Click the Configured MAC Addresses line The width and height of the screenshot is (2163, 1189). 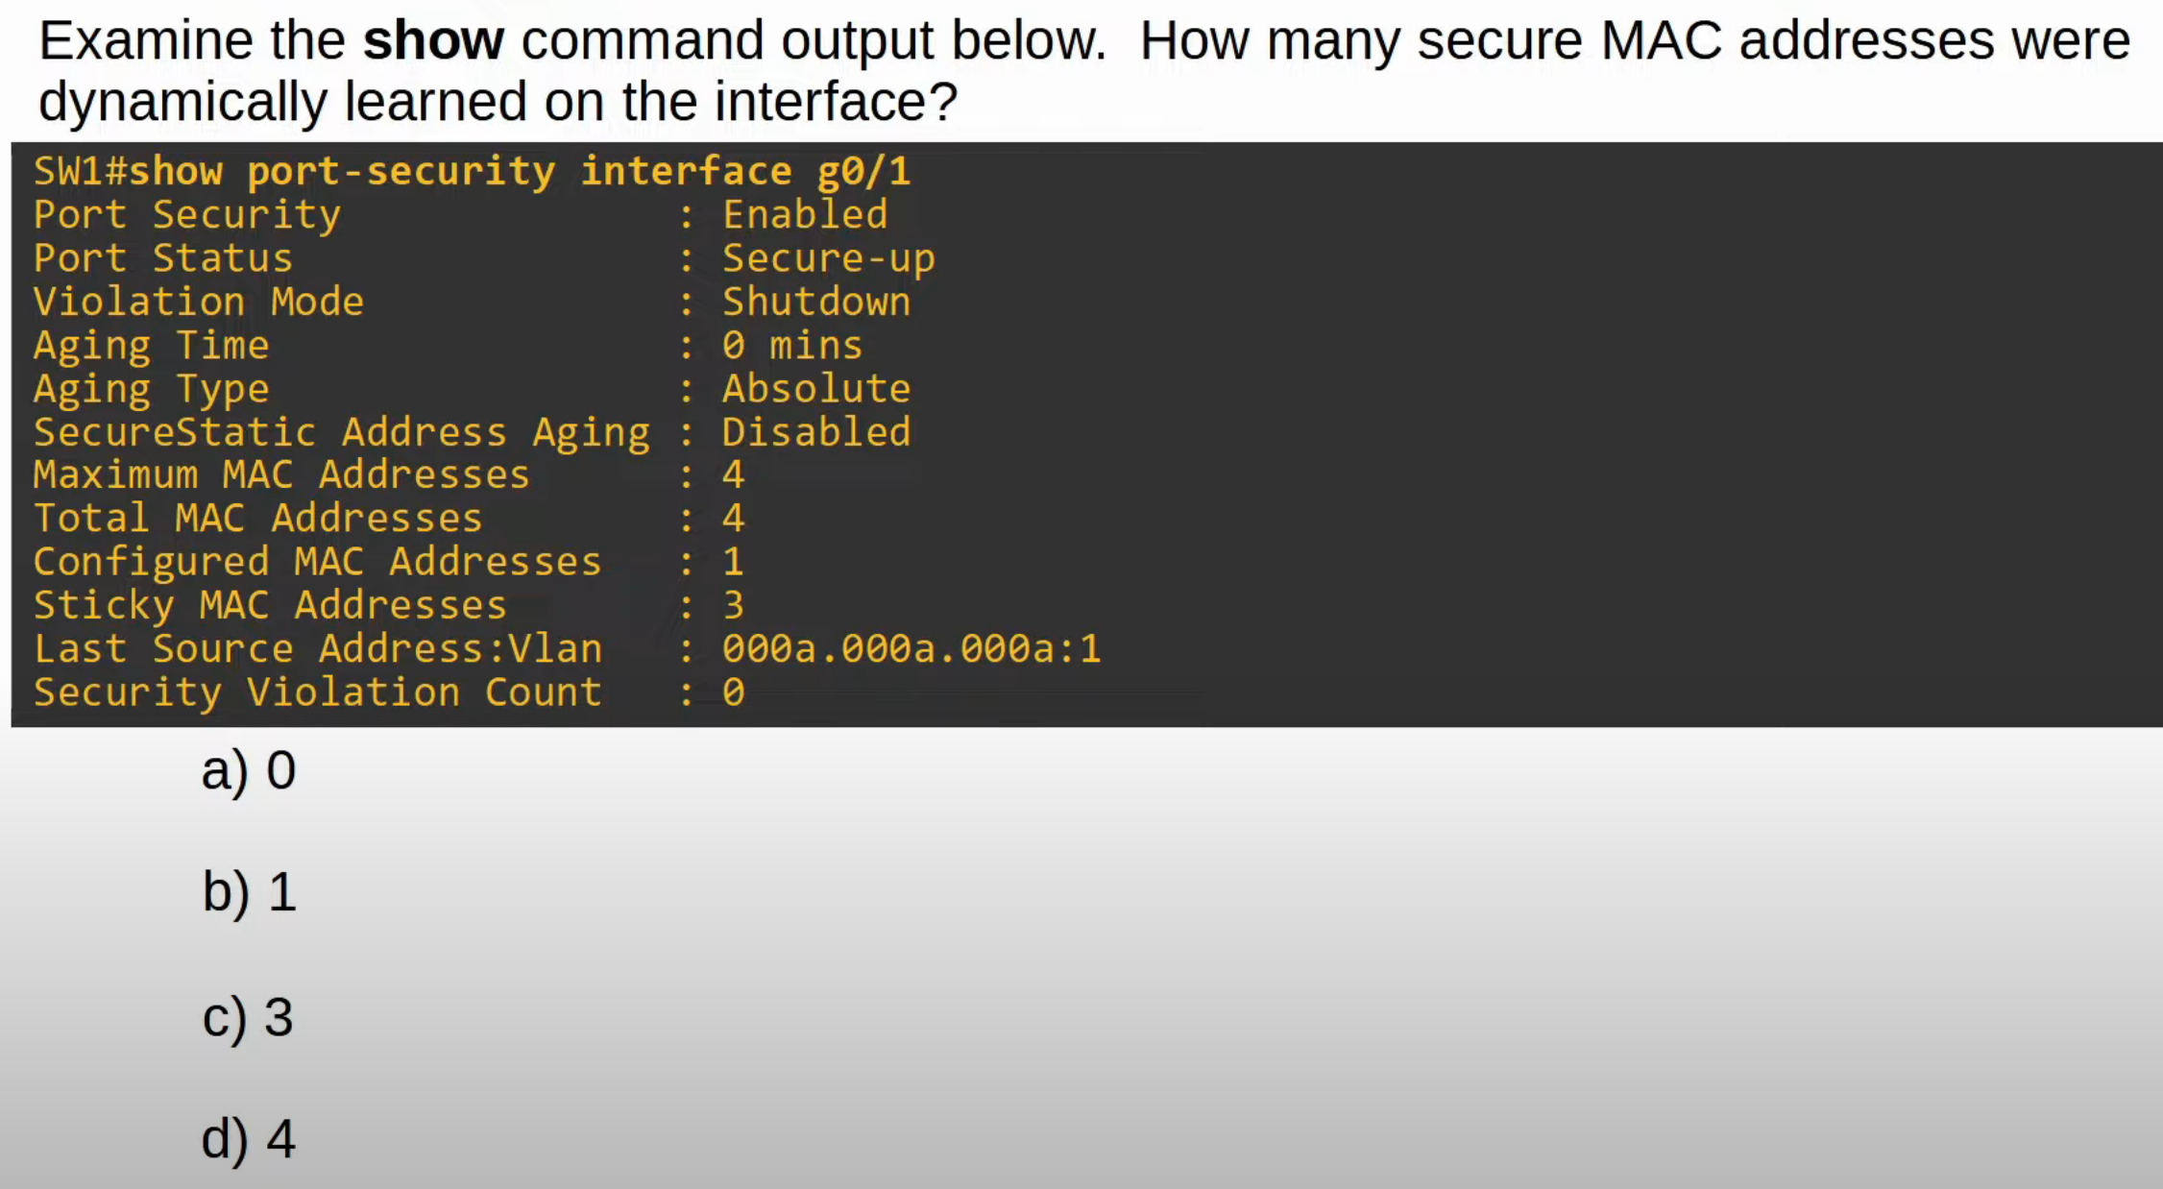(389, 562)
